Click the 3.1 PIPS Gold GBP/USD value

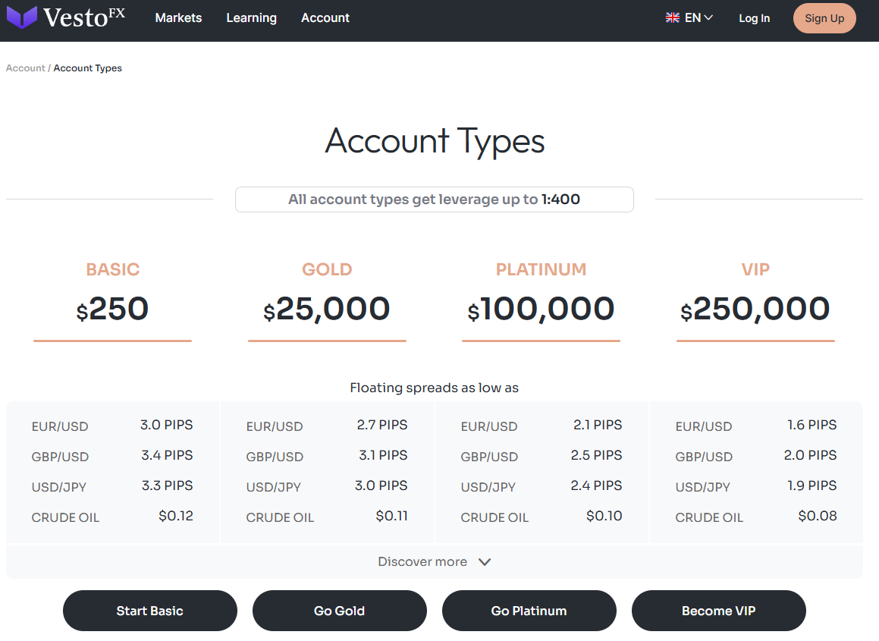click(384, 455)
